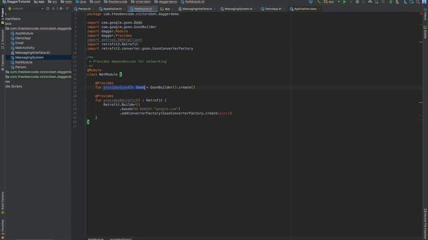Click the @Module annotation in code
Image resolution: width=428 pixels, height=240 pixels.
click(x=94, y=70)
